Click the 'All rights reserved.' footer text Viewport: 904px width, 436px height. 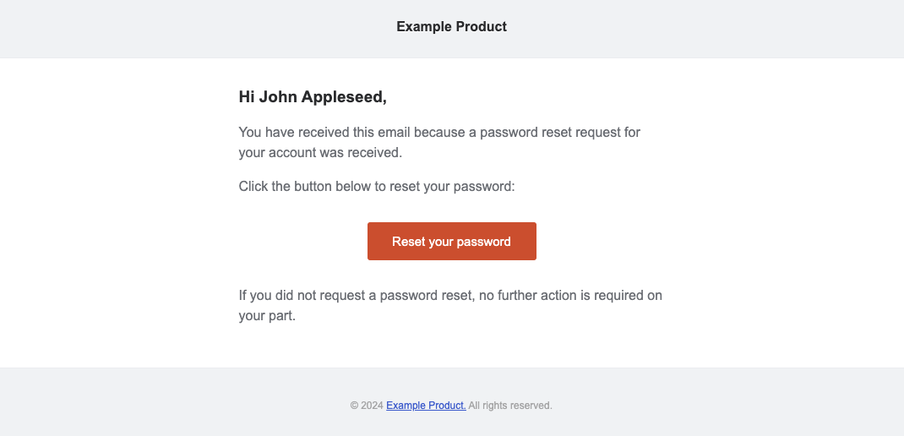pyautogui.click(x=510, y=406)
